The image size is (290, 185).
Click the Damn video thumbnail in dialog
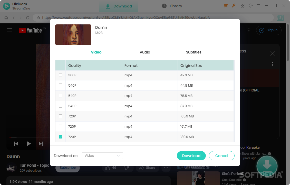point(73,35)
